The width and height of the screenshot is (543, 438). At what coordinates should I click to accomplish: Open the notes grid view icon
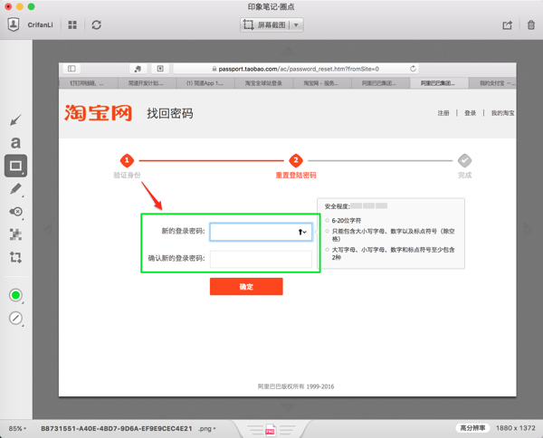[72, 25]
